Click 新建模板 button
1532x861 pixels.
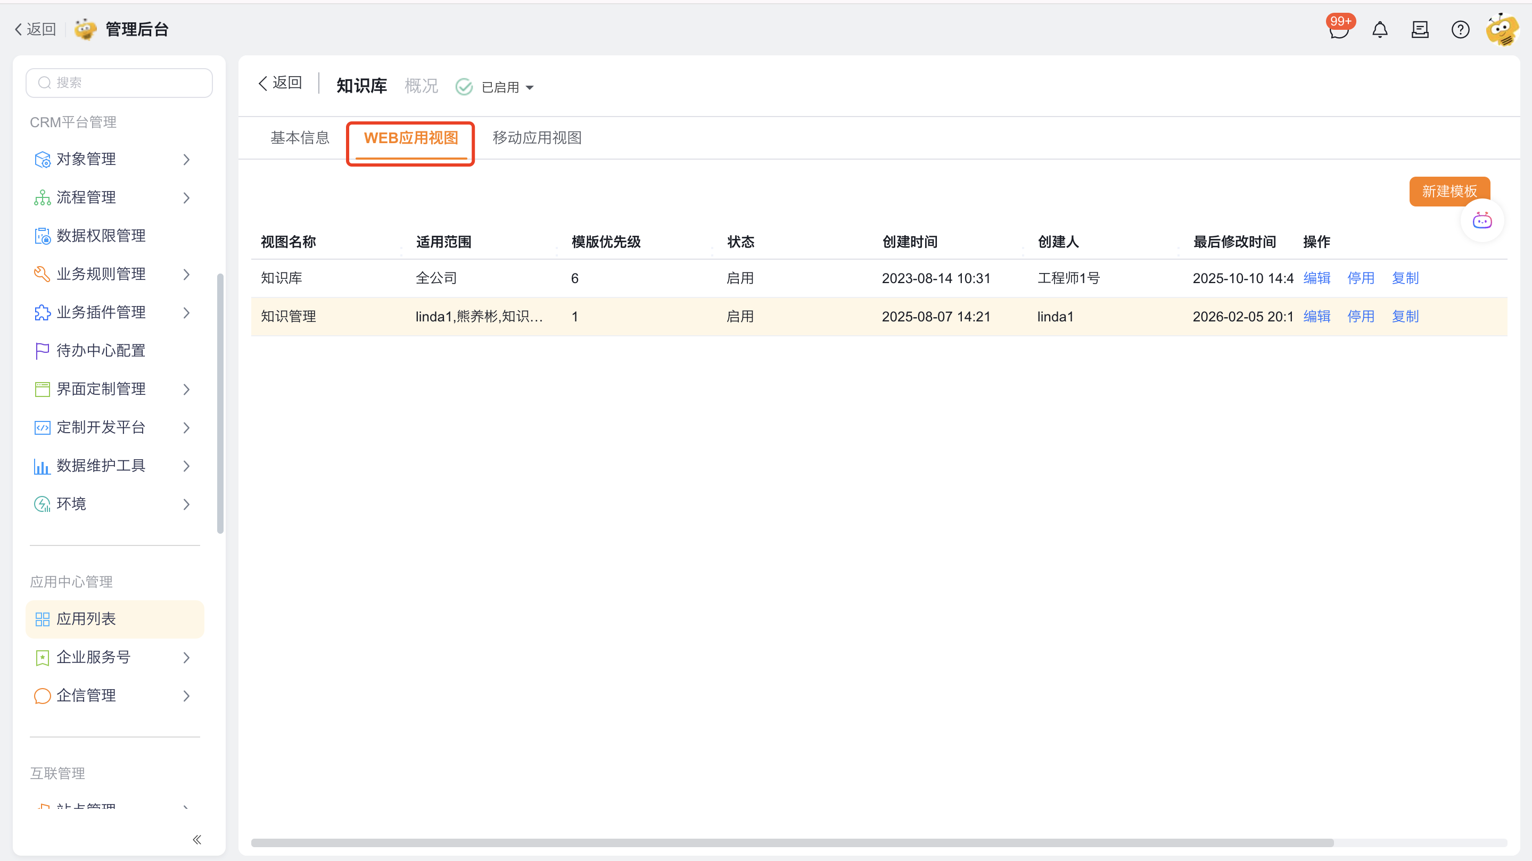[1449, 191]
